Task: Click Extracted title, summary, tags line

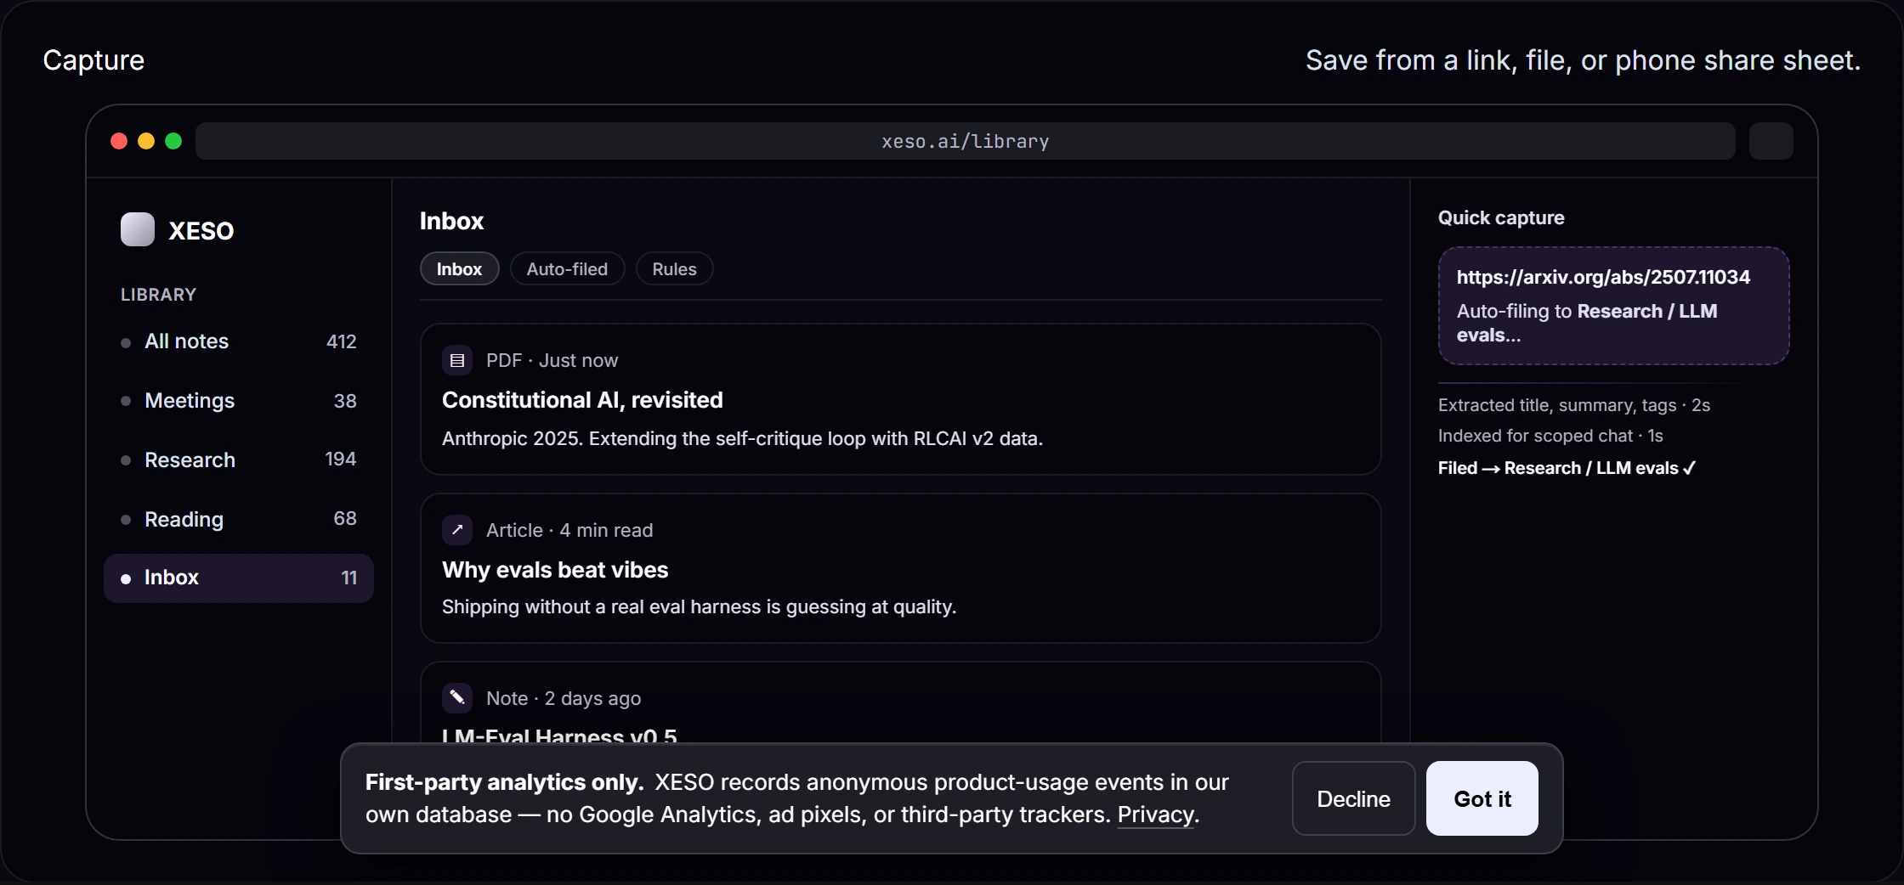Action: click(1574, 405)
